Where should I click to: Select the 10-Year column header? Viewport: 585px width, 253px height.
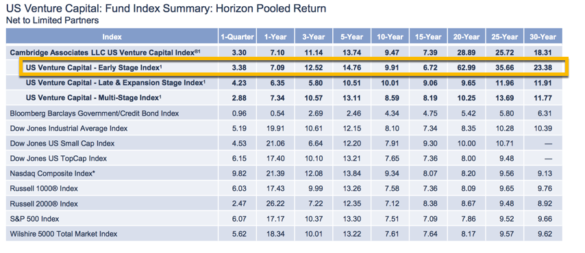click(x=390, y=37)
